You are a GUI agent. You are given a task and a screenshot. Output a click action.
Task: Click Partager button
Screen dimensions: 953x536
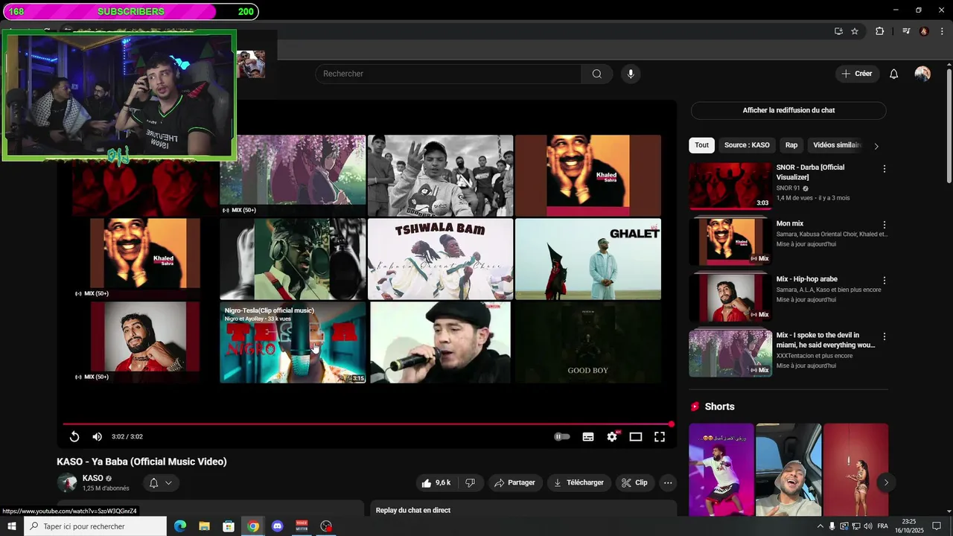pyautogui.click(x=514, y=482)
